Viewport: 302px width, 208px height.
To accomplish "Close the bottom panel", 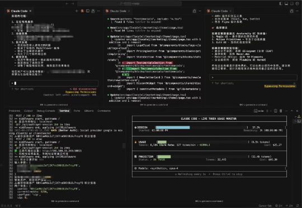I will point(297,111).
